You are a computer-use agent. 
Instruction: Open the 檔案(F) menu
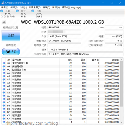(5, 7)
